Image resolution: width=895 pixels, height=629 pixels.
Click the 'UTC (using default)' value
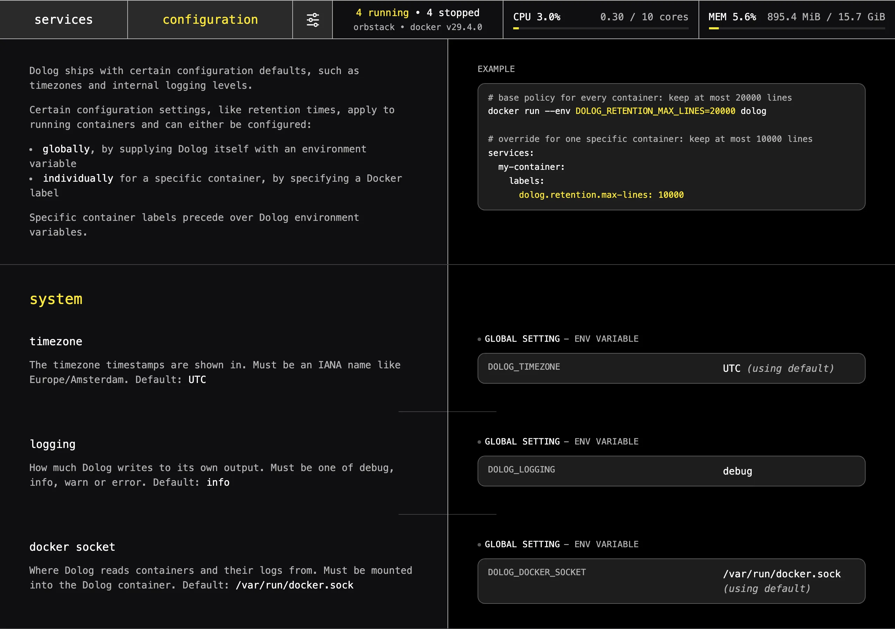tap(779, 368)
